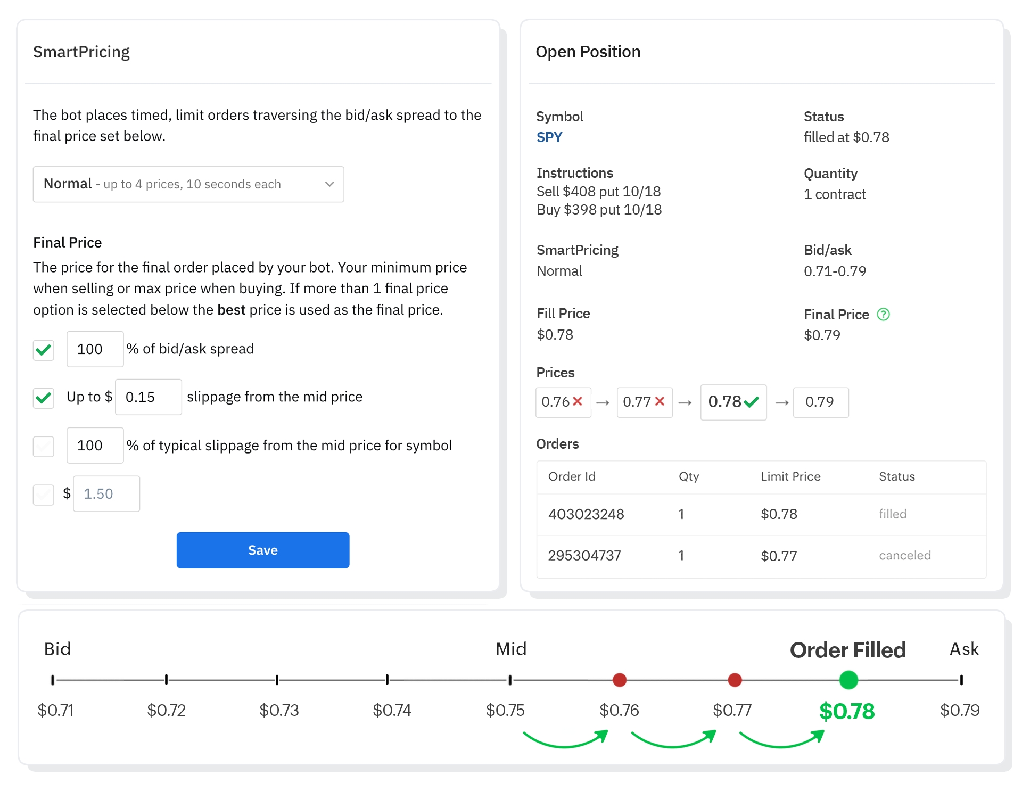Click the dropdown chevron arrow in SmartPricing selector

pos(329,184)
